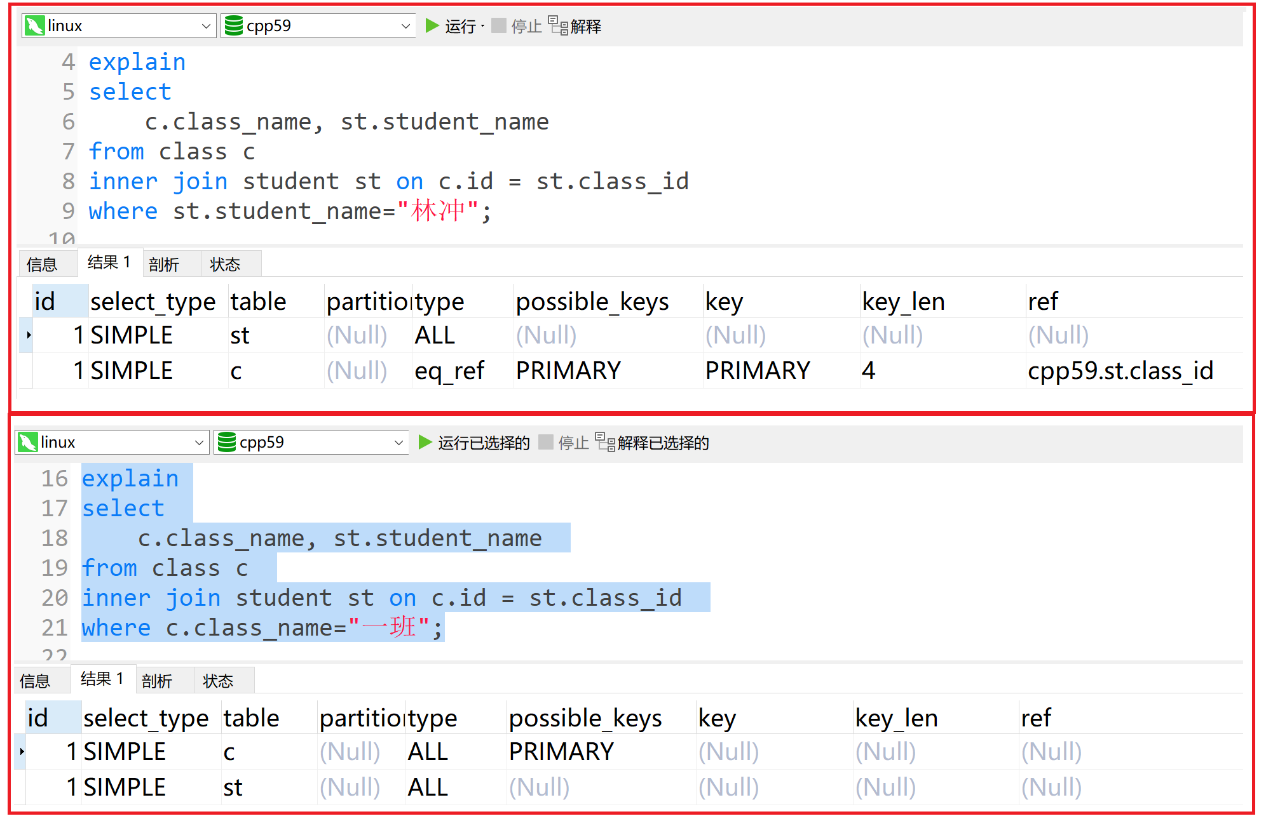Switch to 结果 1 tab in bottom panel
Screen dimensions: 1273x835
tap(102, 679)
